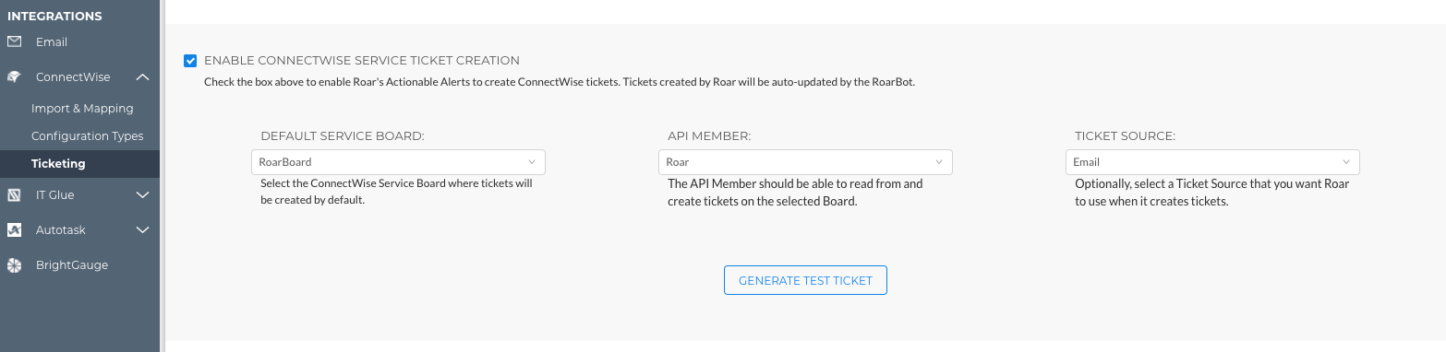Click Generate Test Ticket button
This screenshot has height=352, width=1446.
tap(805, 280)
